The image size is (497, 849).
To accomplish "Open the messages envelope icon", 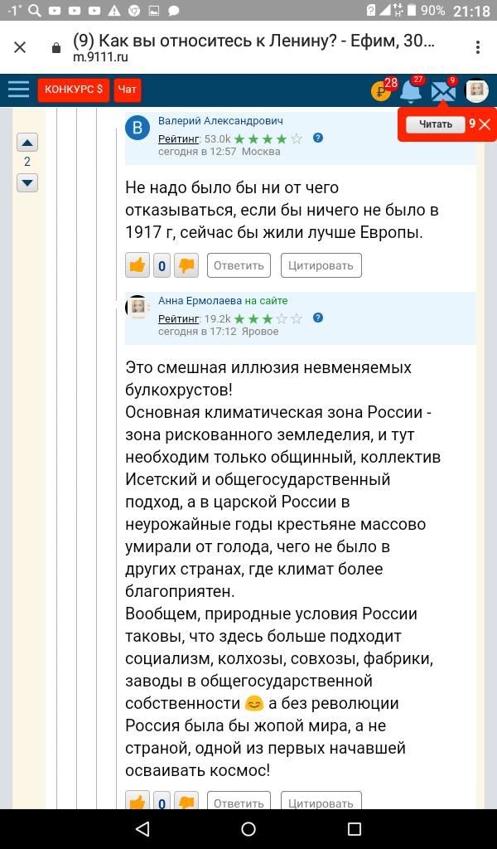I will pyautogui.click(x=443, y=91).
